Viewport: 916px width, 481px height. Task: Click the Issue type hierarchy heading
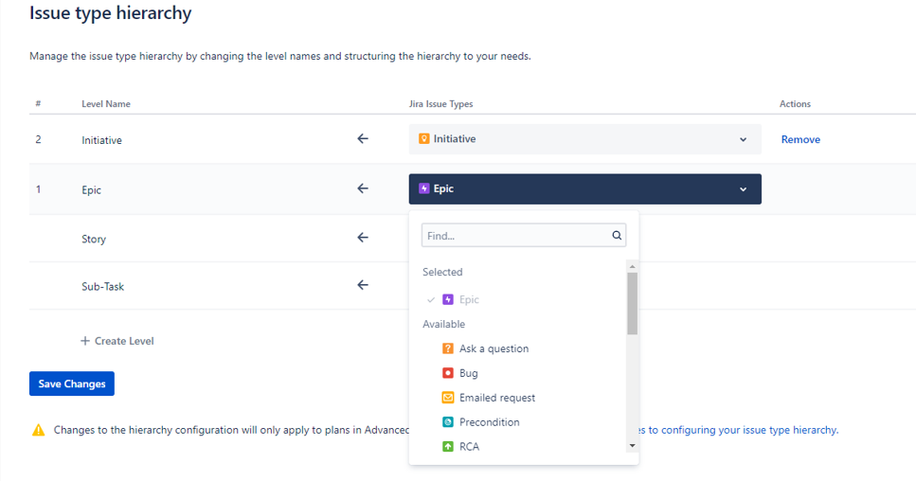click(111, 13)
